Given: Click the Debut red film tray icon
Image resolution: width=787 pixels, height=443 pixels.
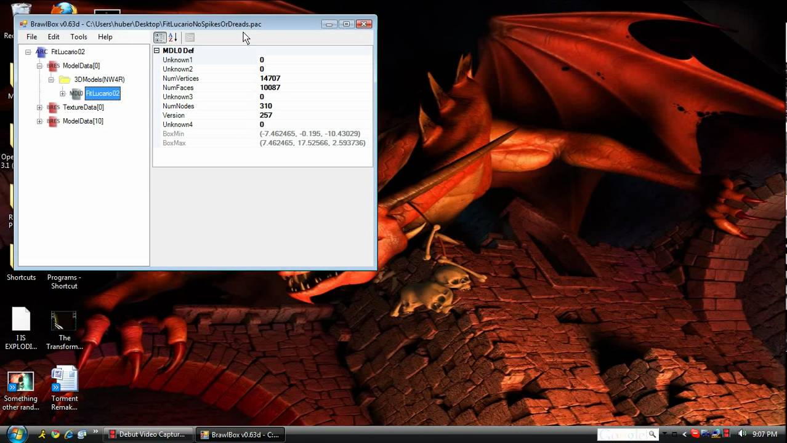Looking at the screenshot, I should point(726,434).
